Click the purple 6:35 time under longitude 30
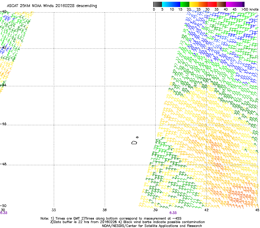The width and height of the screenshot is (260, 228). (x=4, y=213)
